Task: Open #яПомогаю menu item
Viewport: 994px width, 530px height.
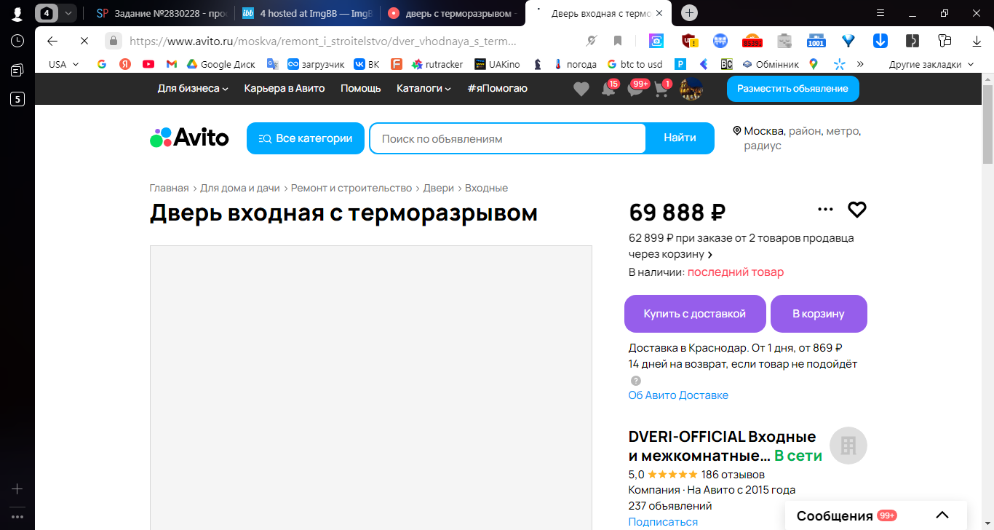Action: coord(498,88)
